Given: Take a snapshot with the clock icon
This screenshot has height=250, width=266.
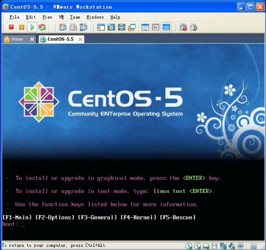Looking at the screenshot, I should tap(62, 27).
